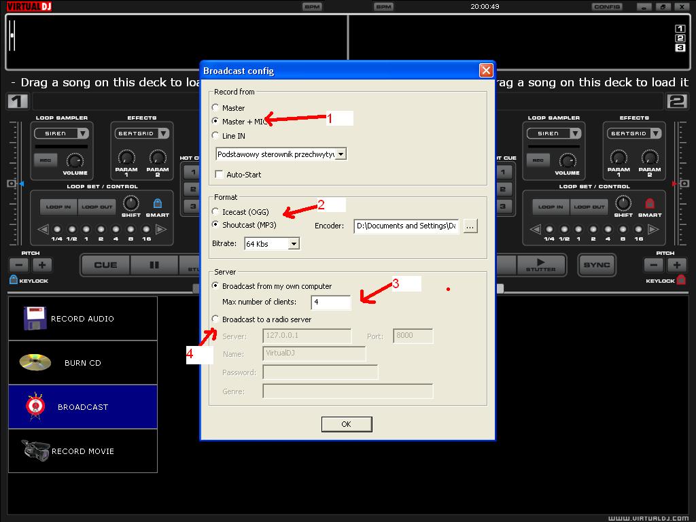Viewport: 696px width, 522px height.
Task: Click the pitch minus button on deck 2
Action: 654,265
